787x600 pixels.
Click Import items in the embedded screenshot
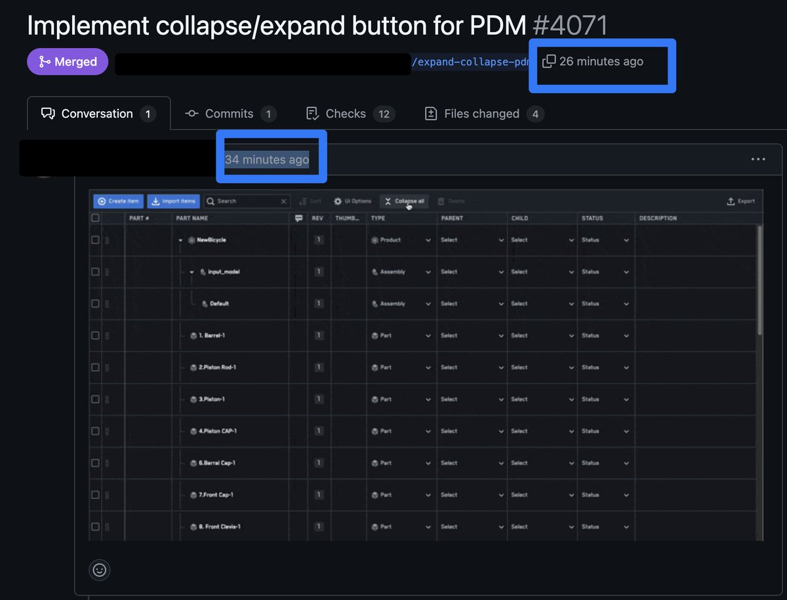(x=173, y=202)
